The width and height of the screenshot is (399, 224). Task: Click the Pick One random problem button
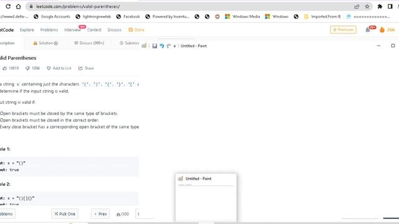[x=65, y=214]
